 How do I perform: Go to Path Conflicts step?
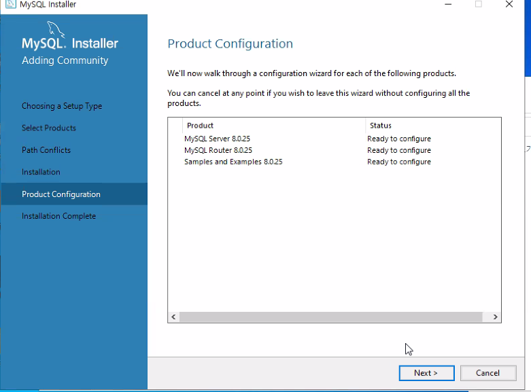pyautogui.click(x=46, y=150)
